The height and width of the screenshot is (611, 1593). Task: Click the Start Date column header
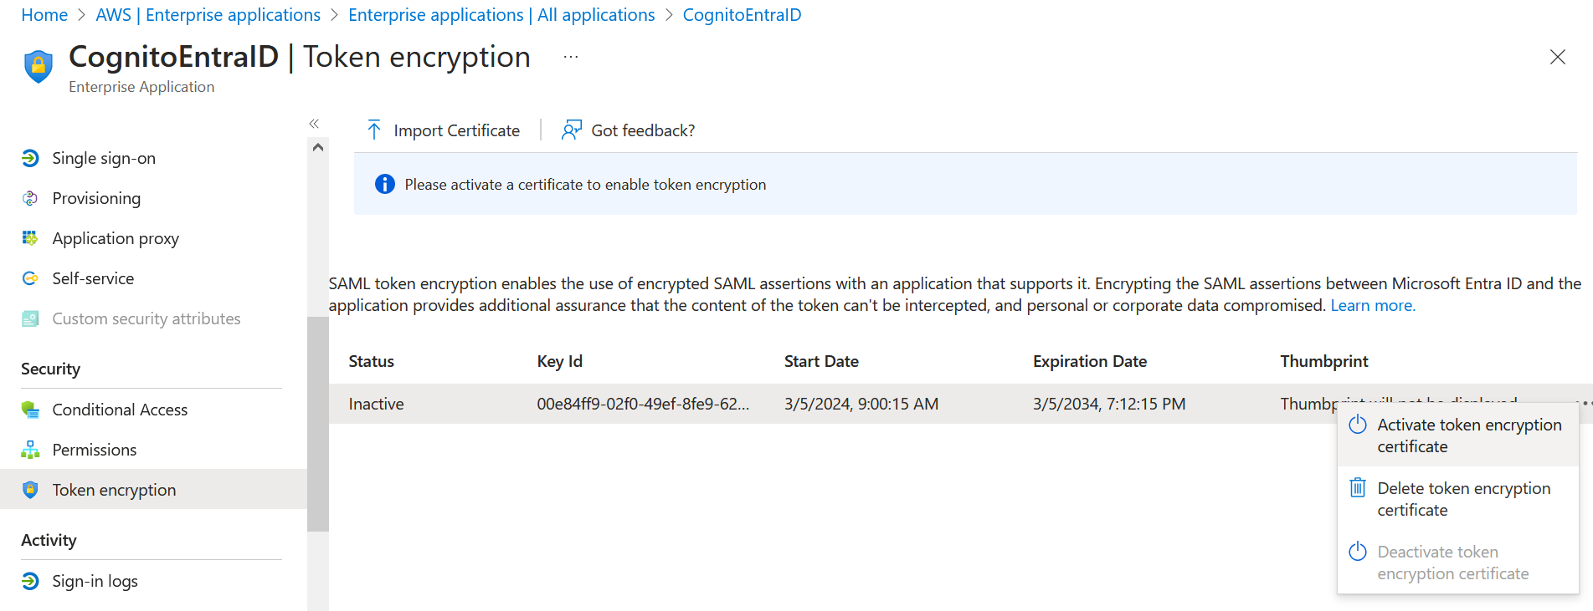click(x=821, y=361)
